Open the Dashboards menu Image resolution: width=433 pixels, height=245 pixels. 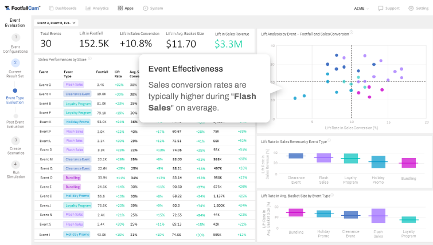click(63, 9)
